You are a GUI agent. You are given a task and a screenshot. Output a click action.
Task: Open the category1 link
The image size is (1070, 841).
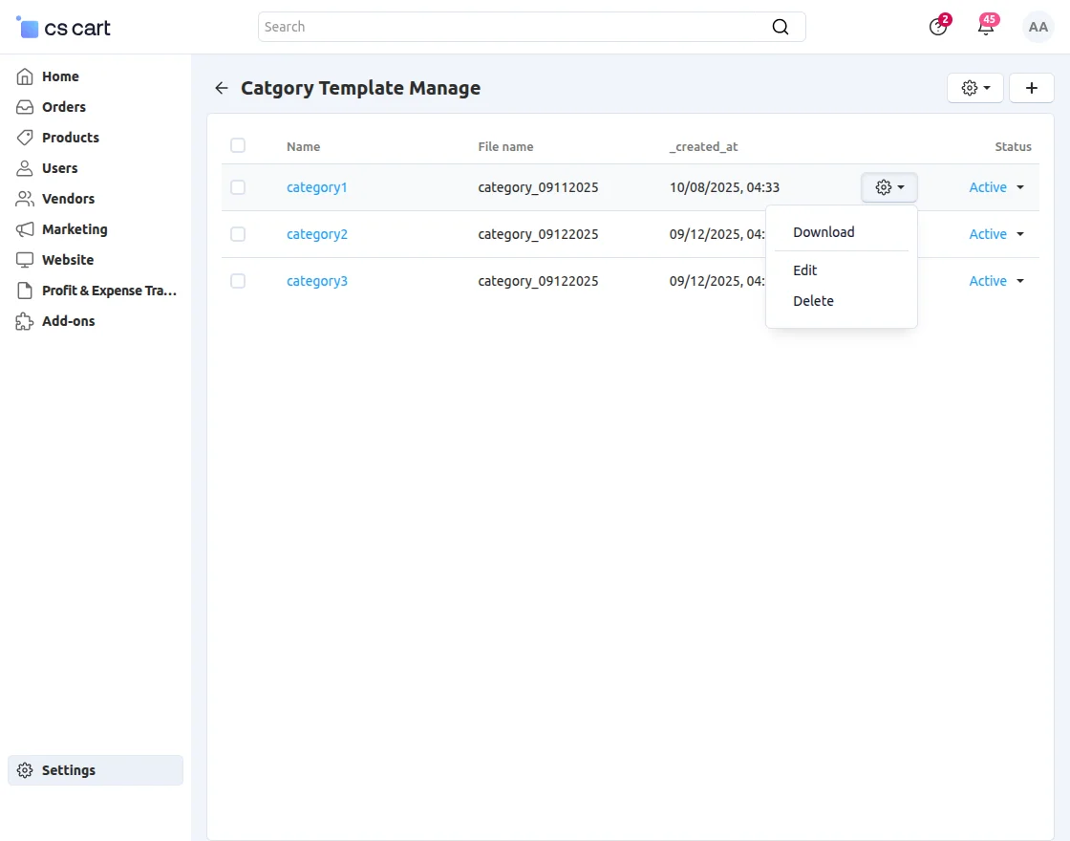317,187
